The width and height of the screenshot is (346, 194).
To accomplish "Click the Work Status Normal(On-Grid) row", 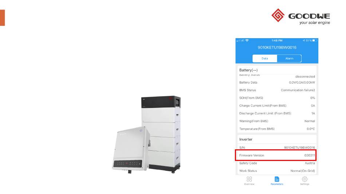I will tap(277, 171).
